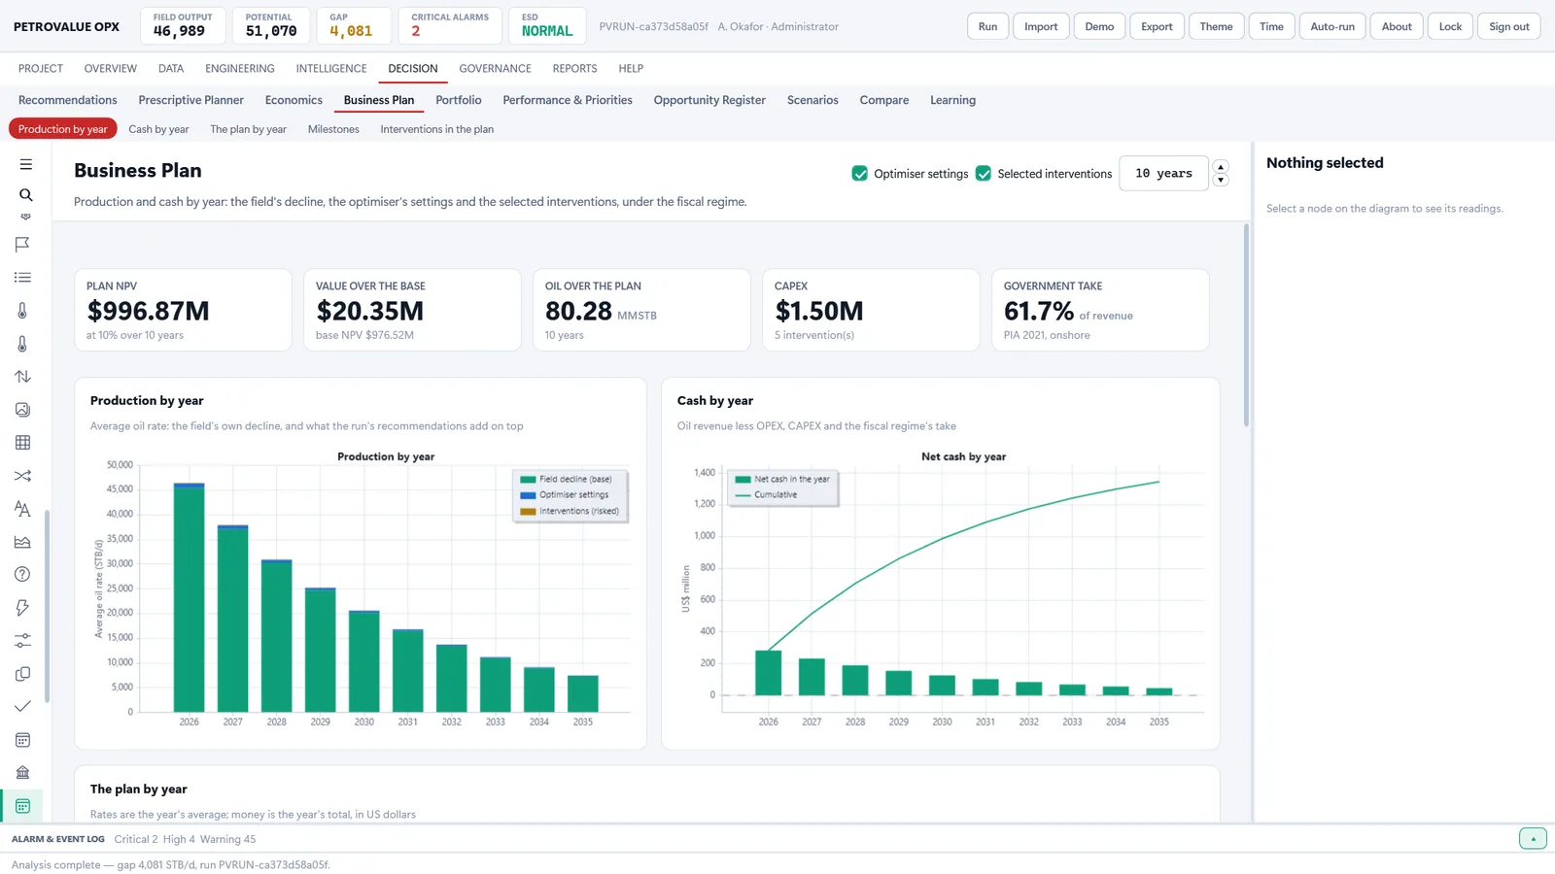Click the copy duplicate sidebar icon
1555x874 pixels.
click(x=22, y=674)
